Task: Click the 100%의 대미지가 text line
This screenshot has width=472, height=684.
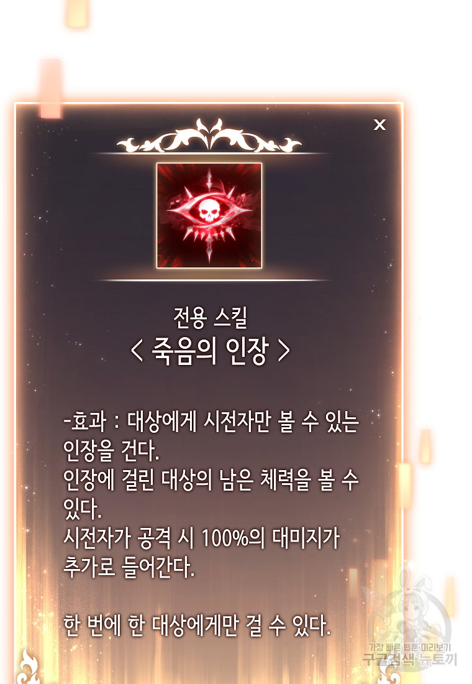Action: [201, 538]
